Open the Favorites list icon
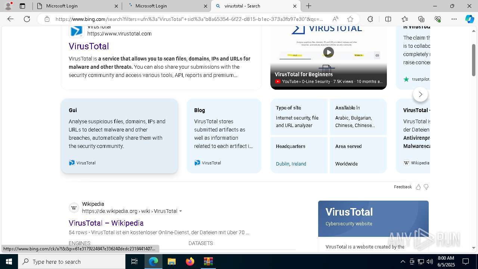 405,19
